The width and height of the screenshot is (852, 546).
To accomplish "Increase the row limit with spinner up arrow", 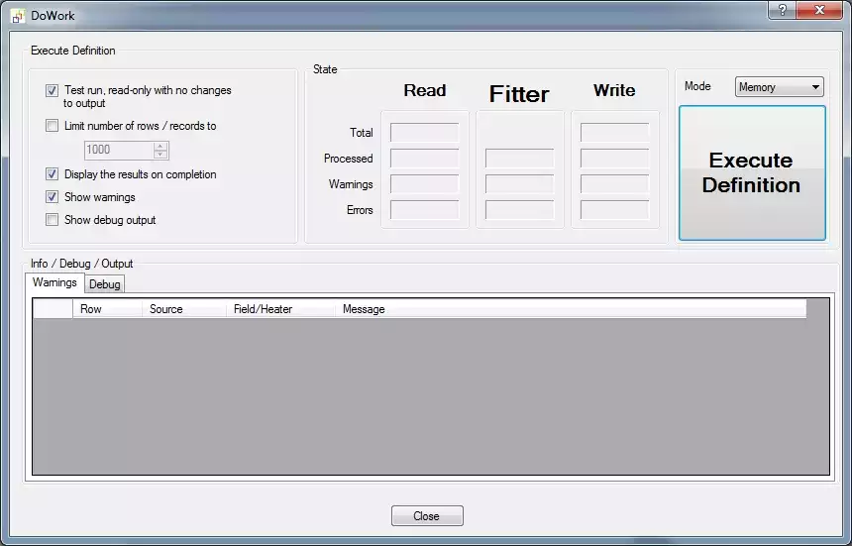I will point(160,146).
